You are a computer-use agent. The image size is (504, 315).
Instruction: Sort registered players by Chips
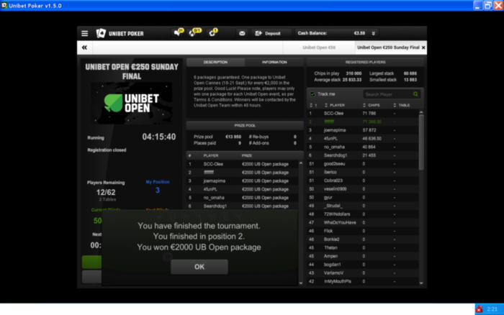tap(372, 105)
